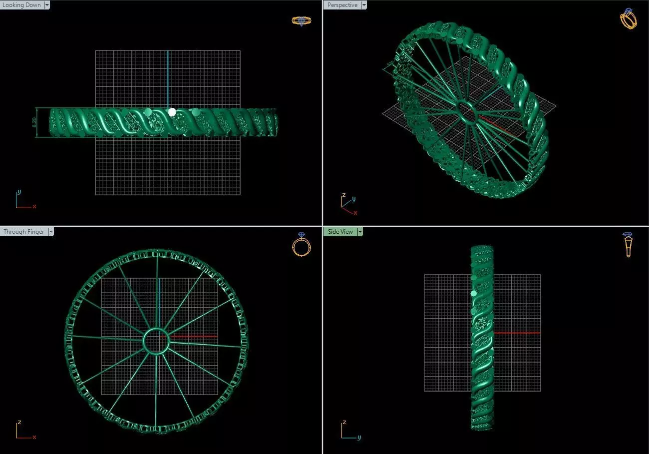Viewport: 649px width, 454px height.
Task: Click the Perspective viewport label
Action: [x=342, y=5]
